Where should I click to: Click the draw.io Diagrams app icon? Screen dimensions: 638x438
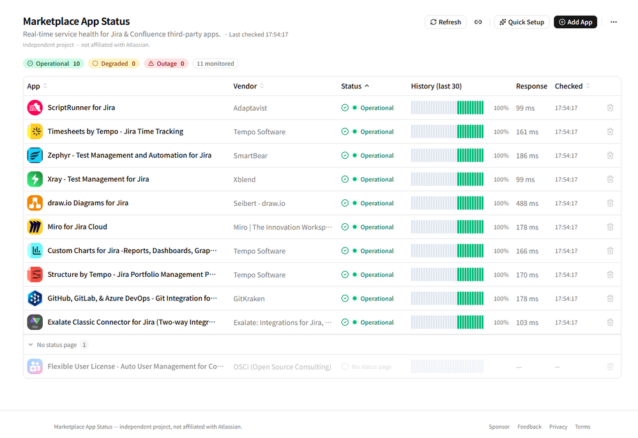pyautogui.click(x=35, y=203)
